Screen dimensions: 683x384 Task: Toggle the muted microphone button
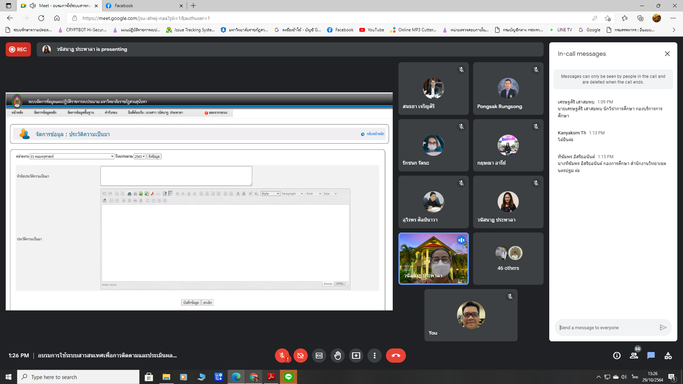(282, 356)
